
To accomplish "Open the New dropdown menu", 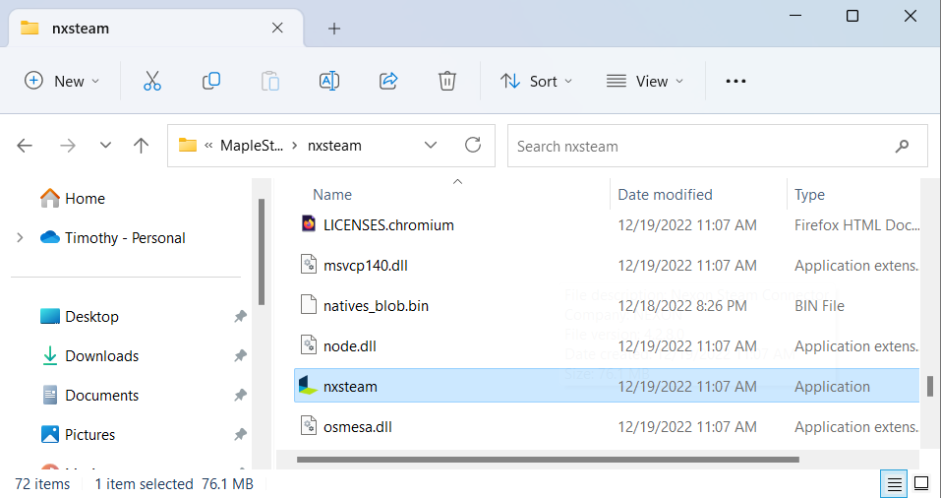I will coord(61,81).
